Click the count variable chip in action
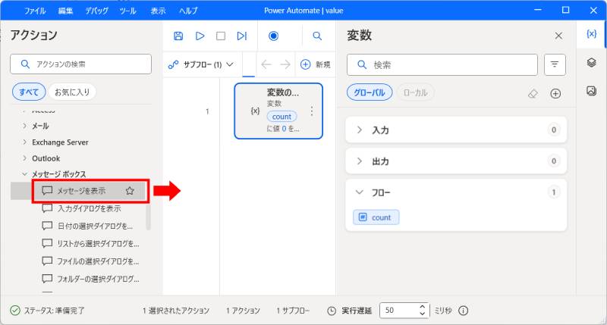This screenshot has height=325, width=607. point(281,117)
